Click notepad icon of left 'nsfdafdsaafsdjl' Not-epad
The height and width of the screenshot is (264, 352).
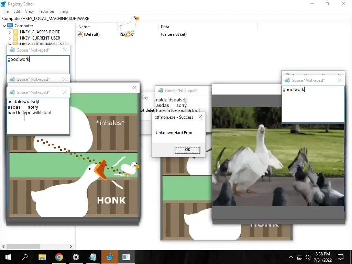pyautogui.click(x=12, y=92)
